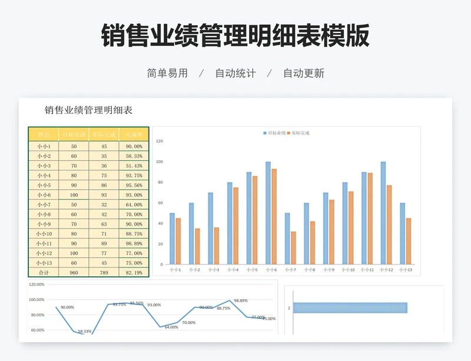The image size is (471, 361).
Task: Click the 合计 total row label
Action: [x=44, y=273]
